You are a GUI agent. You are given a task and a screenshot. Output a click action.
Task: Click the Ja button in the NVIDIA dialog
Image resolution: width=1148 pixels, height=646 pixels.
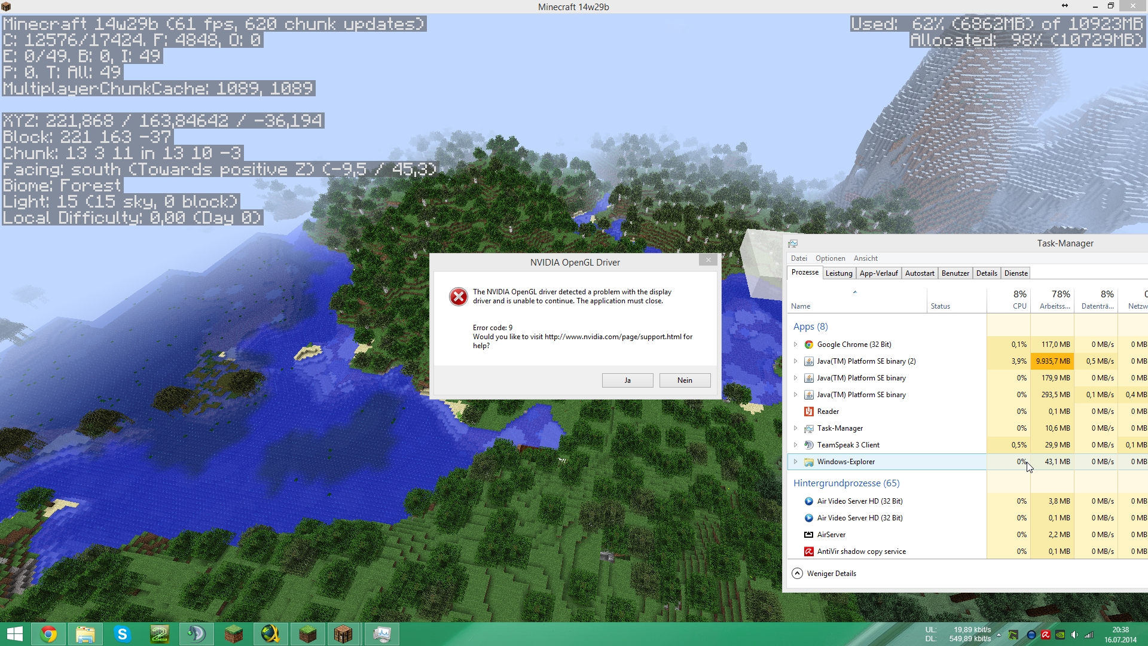(x=627, y=380)
